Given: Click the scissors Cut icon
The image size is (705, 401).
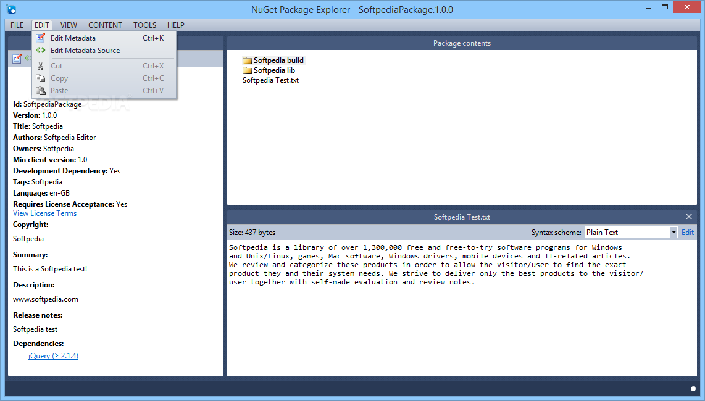Looking at the screenshot, I should point(41,66).
